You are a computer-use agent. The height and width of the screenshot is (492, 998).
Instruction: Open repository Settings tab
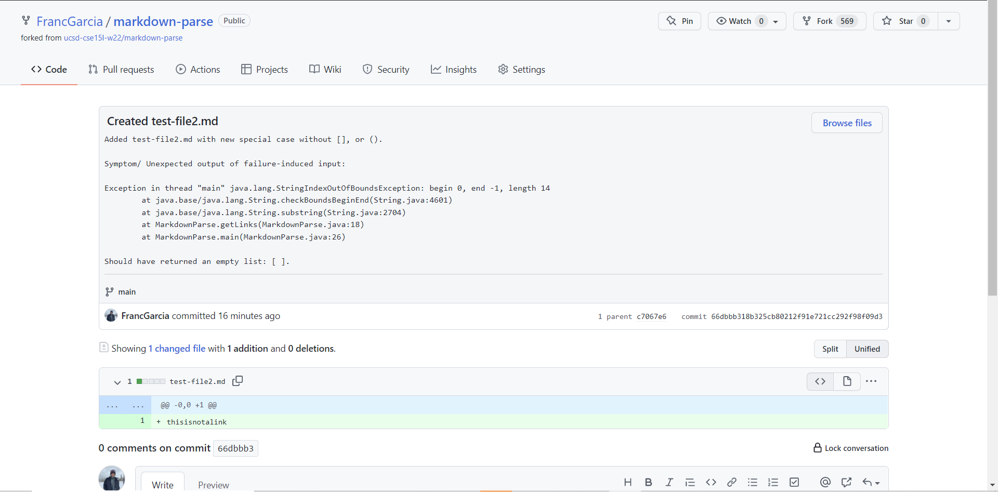point(522,69)
